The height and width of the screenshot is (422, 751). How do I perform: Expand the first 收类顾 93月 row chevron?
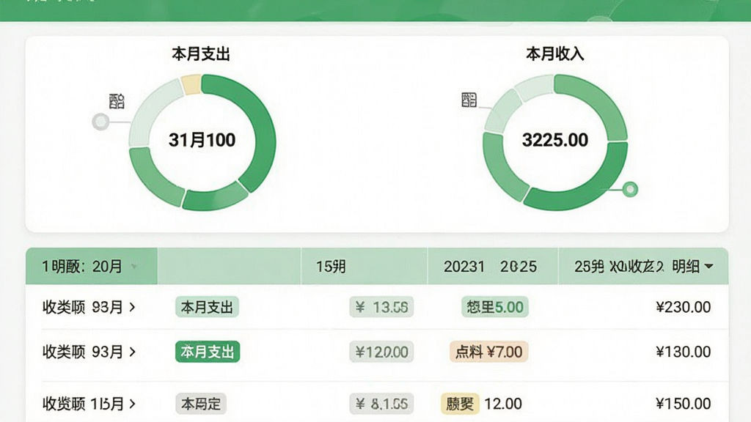pos(132,307)
